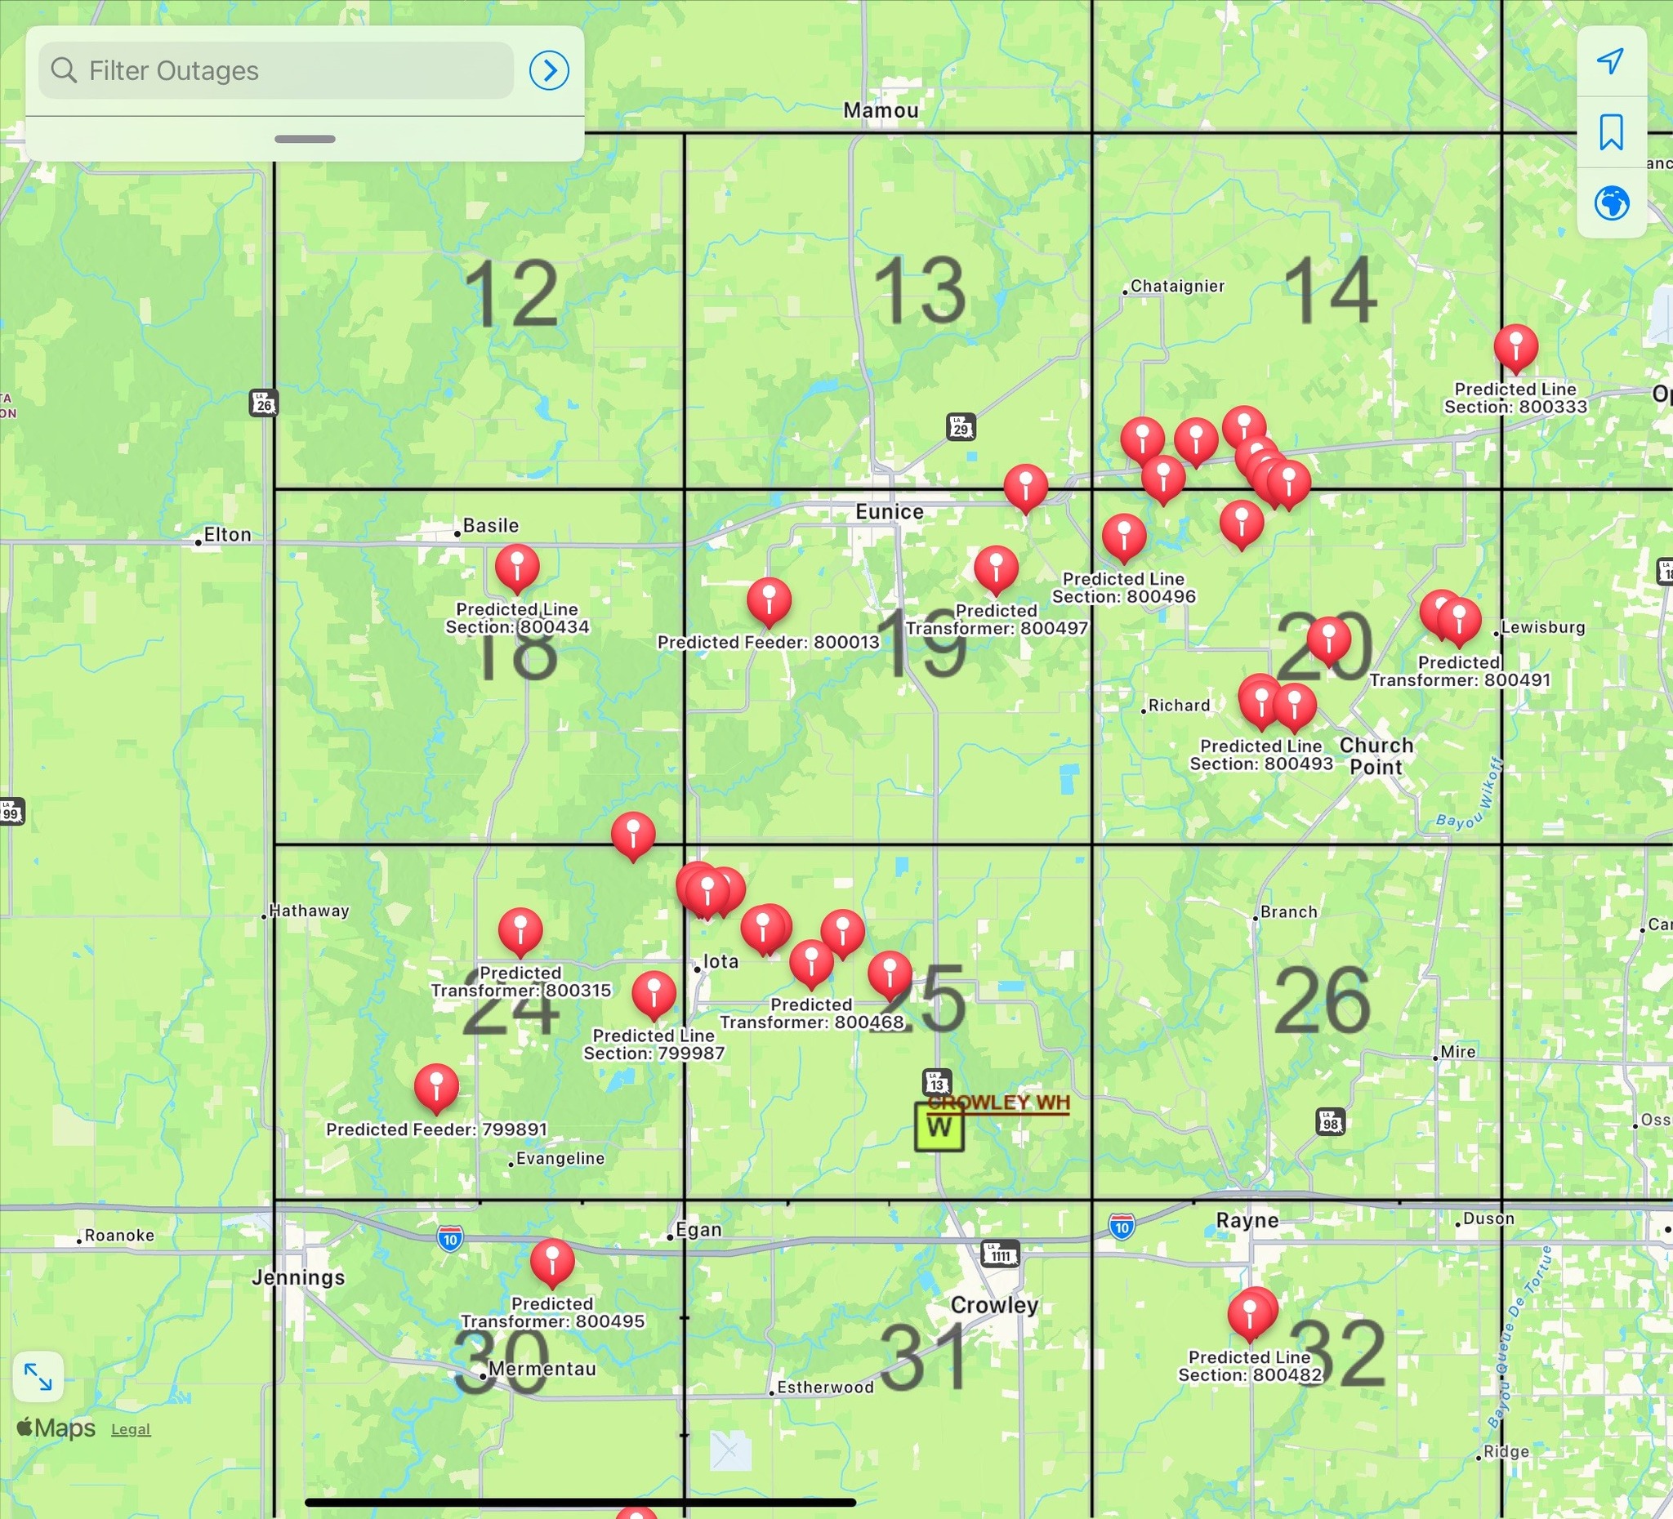This screenshot has width=1673, height=1519.
Task: Click the Church Point town label
Action: [1376, 755]
